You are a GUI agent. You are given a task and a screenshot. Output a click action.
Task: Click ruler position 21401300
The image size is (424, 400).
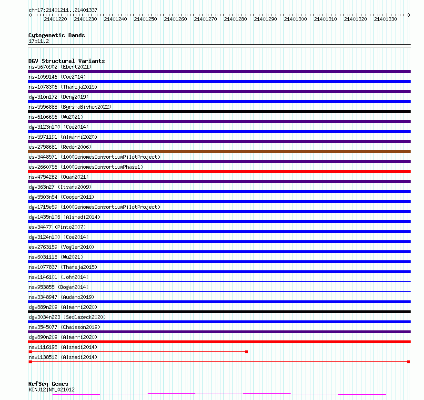click(x=295, y=19)
